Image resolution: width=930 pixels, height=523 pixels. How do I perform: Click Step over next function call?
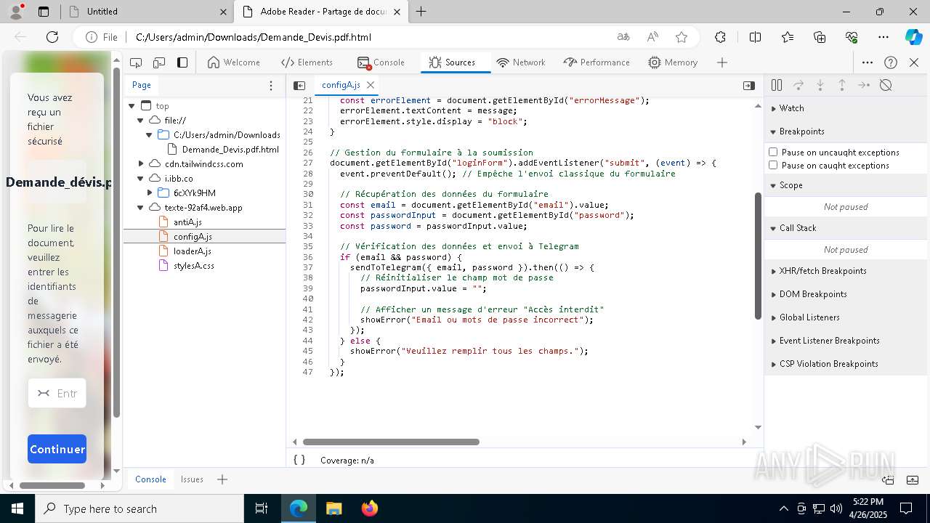coord(798,85)
